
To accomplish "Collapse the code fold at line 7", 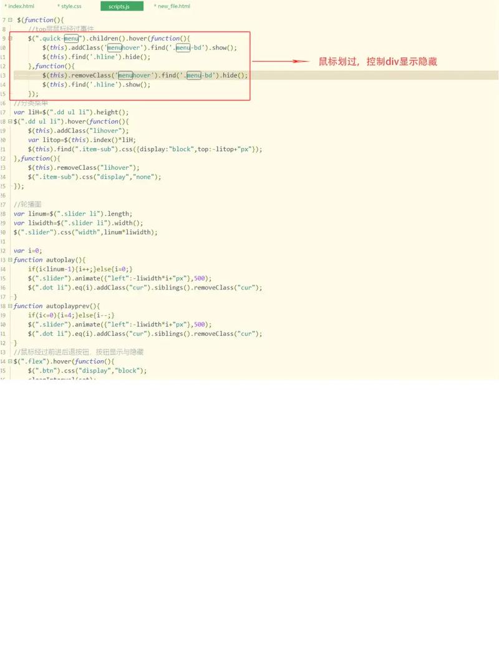I will tap(9, 19).
